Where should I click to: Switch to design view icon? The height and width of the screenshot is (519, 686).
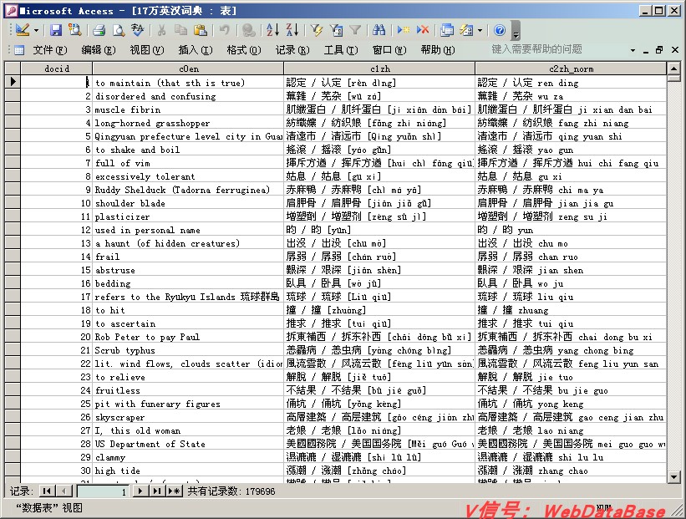point(23,30)
